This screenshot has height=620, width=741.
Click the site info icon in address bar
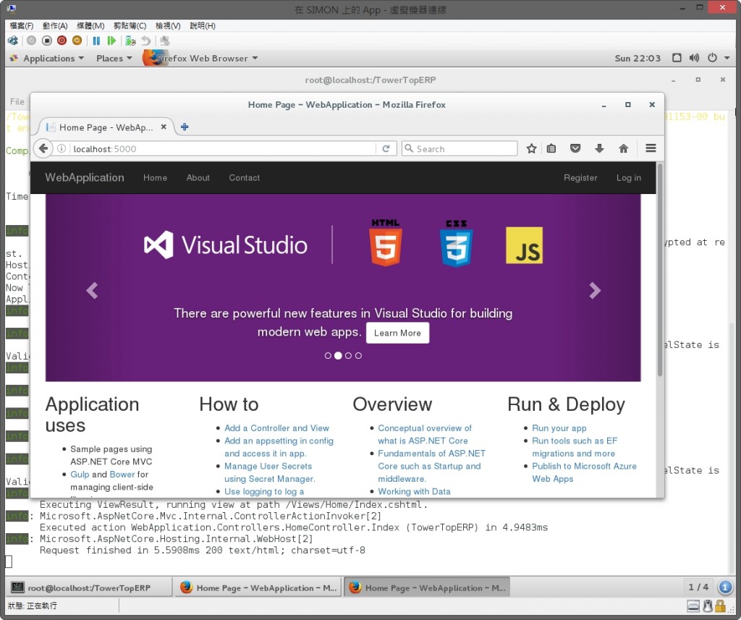[62, 148]
